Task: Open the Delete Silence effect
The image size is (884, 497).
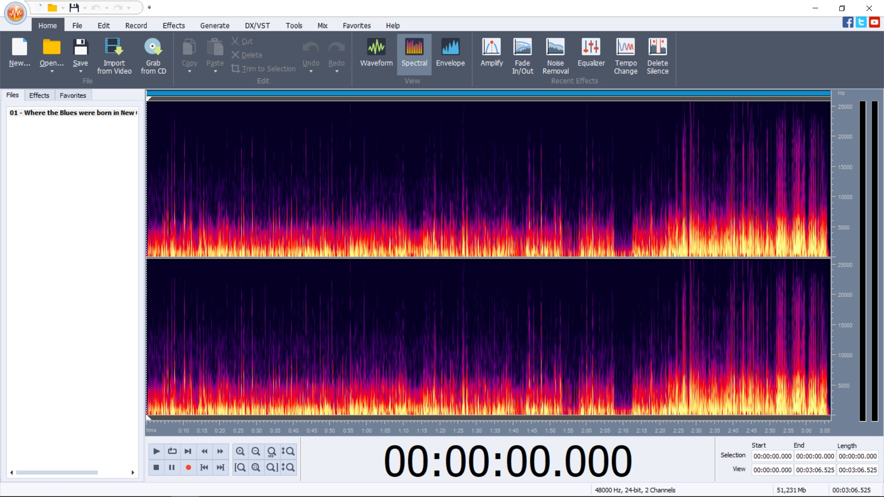Action: [657, 56]
